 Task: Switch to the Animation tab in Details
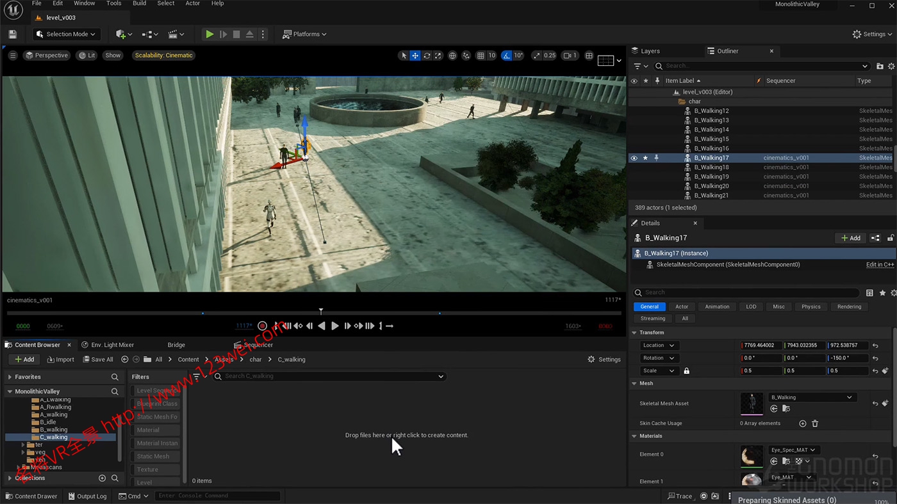pos(716,306)
